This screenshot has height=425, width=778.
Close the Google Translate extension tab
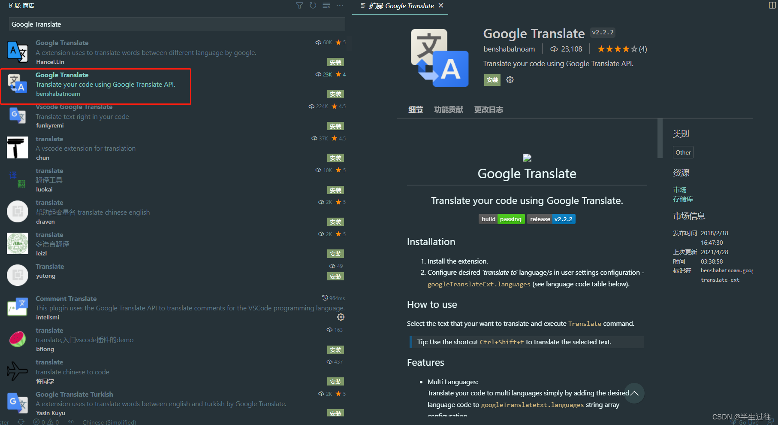point(441,6)
